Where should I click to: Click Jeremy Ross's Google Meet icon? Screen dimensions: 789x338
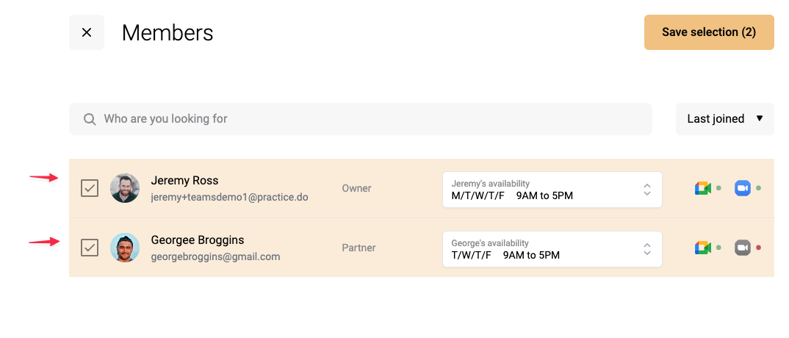[x=702, y=189]
